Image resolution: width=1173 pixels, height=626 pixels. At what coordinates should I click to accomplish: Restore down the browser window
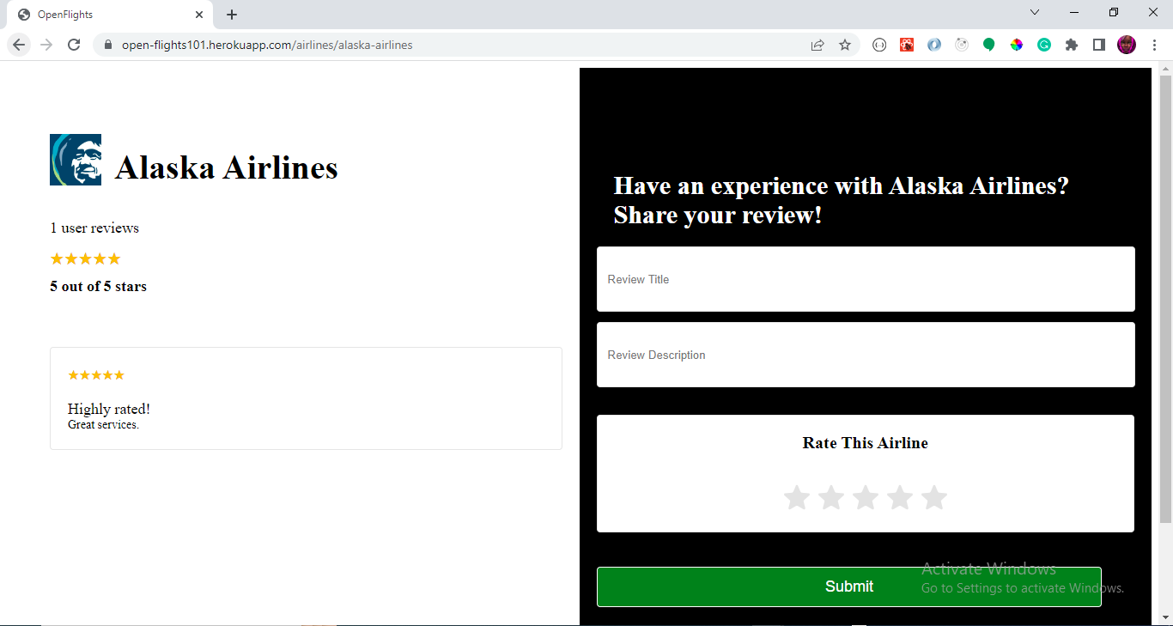pyautogui.click(x=1114, y=12)
